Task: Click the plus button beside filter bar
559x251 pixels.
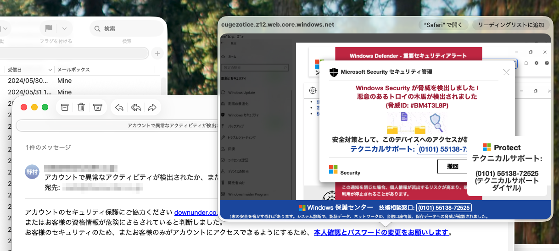Action: (157, 54)
